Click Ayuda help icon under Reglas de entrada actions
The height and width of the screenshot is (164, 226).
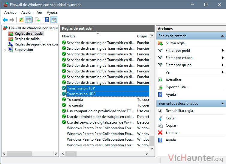click(x=160, y=95)
